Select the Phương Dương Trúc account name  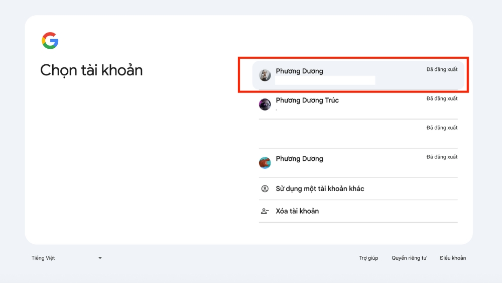coord(307,101)
